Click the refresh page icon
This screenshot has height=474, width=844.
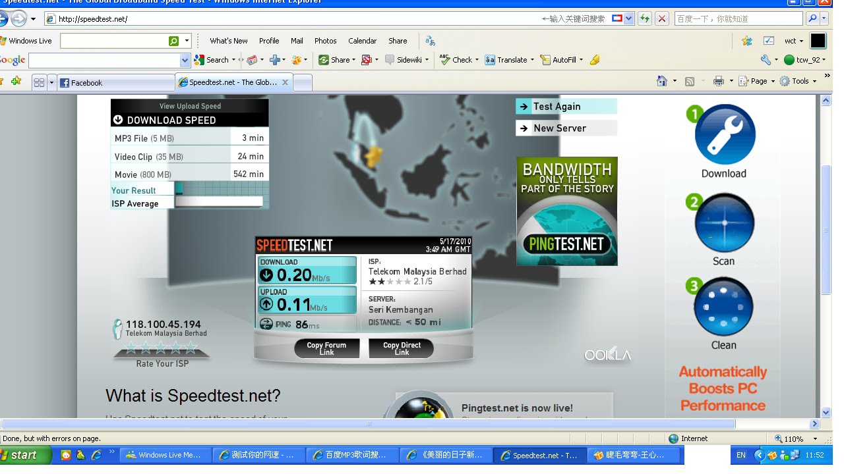(645, 18)
